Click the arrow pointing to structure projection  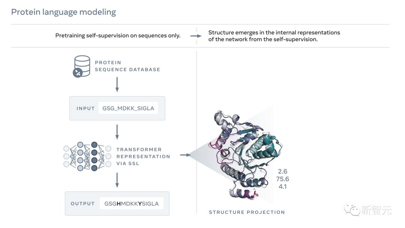[186, 154]
